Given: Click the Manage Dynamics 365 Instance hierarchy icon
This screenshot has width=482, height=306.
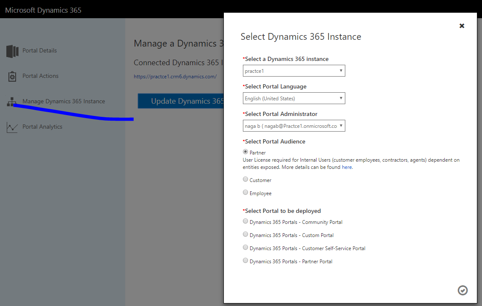Looking at the screenshot, I should [x=11, y=102].
